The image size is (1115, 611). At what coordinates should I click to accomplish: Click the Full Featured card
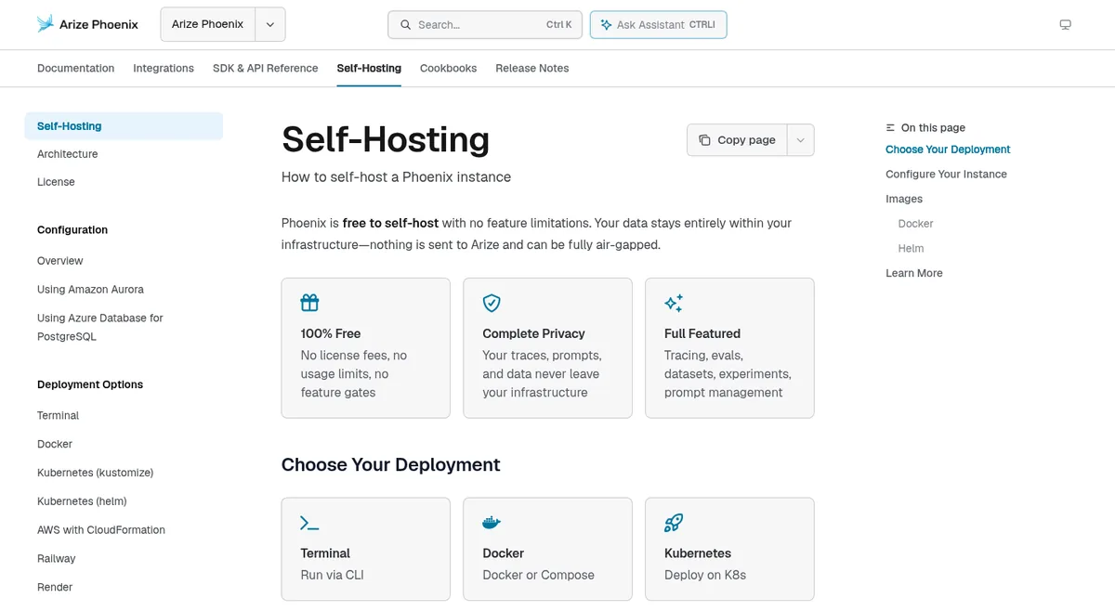[x=729, y=348]
